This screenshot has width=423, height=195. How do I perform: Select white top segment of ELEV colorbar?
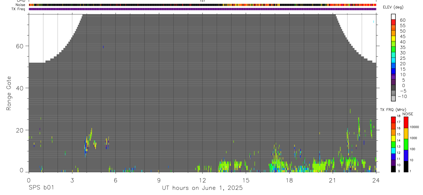[393, 17]
